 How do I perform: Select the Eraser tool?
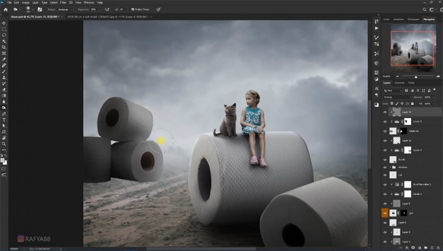point(4,90)
